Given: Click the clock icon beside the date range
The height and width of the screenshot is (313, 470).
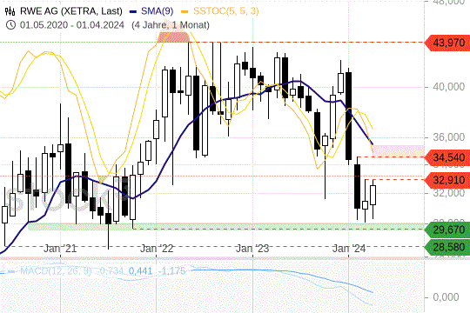Looking at the screenshot, I should [10, 25].
